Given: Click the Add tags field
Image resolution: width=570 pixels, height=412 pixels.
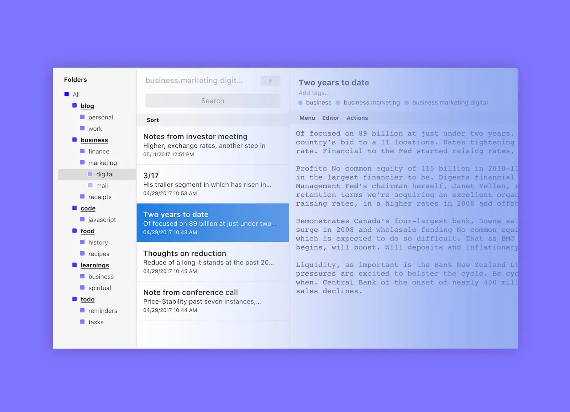Looking at the screenshot, I should click(314, 93).
